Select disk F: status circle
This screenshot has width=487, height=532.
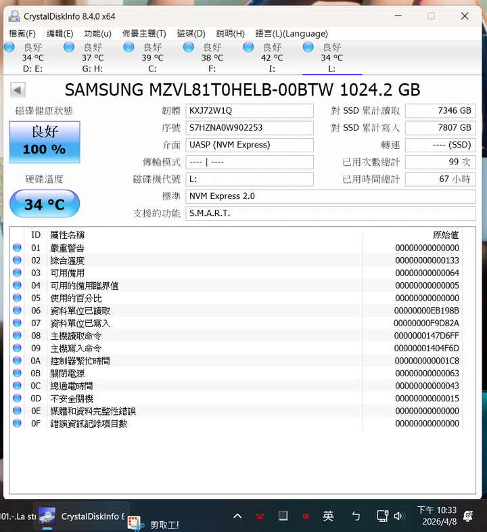click(188, 47)
